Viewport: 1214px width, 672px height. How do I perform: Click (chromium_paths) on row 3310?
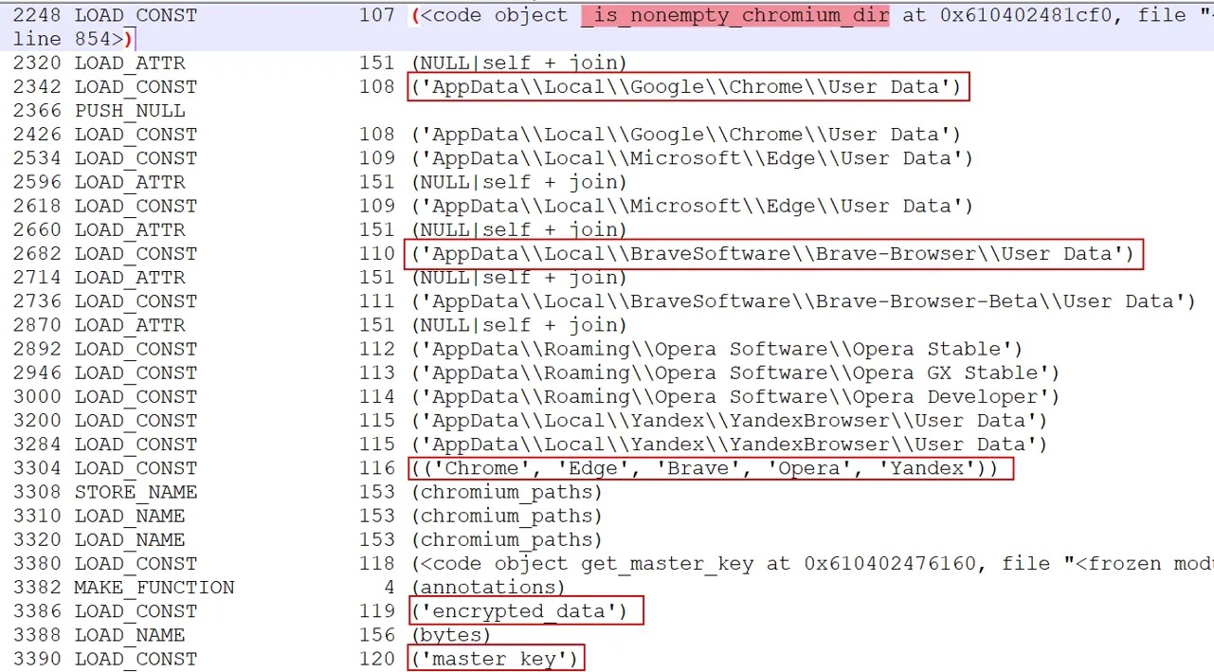(507, 516)
